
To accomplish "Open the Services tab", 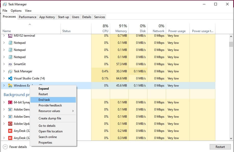I will (x=100, y=17).
